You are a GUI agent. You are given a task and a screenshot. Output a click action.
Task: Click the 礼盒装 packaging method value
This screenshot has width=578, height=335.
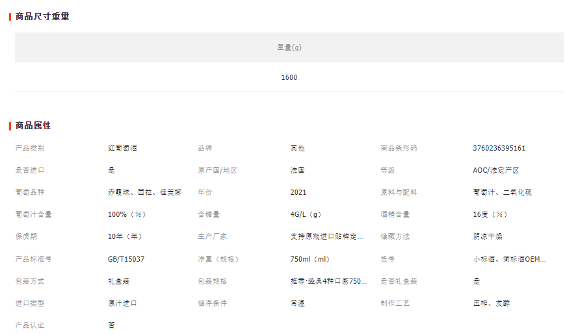pyautogui.click(x=118, y=281)
